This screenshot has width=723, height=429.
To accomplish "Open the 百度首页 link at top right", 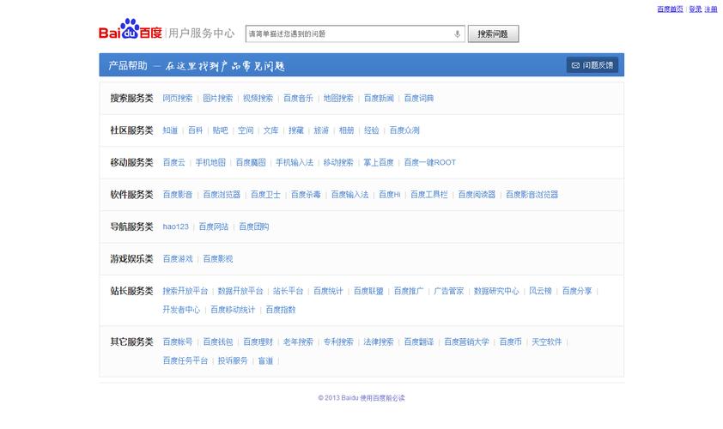I will (670, 9).
